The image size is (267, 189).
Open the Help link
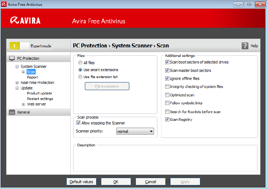pyautogui.click(x=254, y=46)
